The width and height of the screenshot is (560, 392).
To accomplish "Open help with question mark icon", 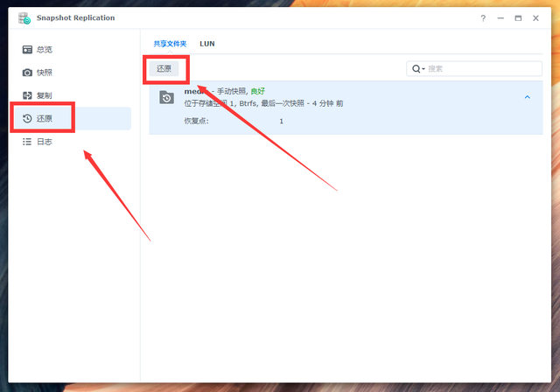I will pyautogui.click(x=483, y=18).
